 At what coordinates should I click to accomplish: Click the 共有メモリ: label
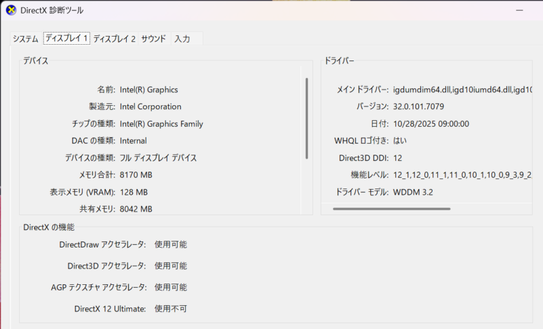coord(98,209)
